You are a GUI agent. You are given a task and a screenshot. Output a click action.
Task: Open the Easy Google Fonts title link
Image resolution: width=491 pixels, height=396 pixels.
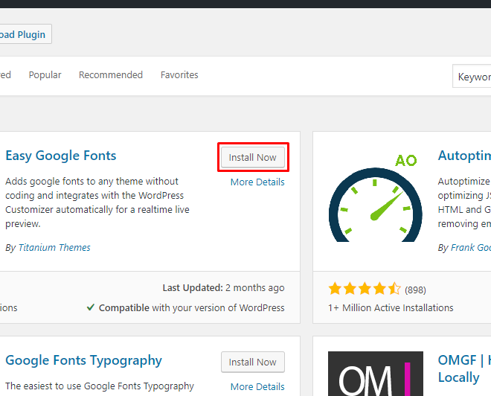[x=61, y=156]
